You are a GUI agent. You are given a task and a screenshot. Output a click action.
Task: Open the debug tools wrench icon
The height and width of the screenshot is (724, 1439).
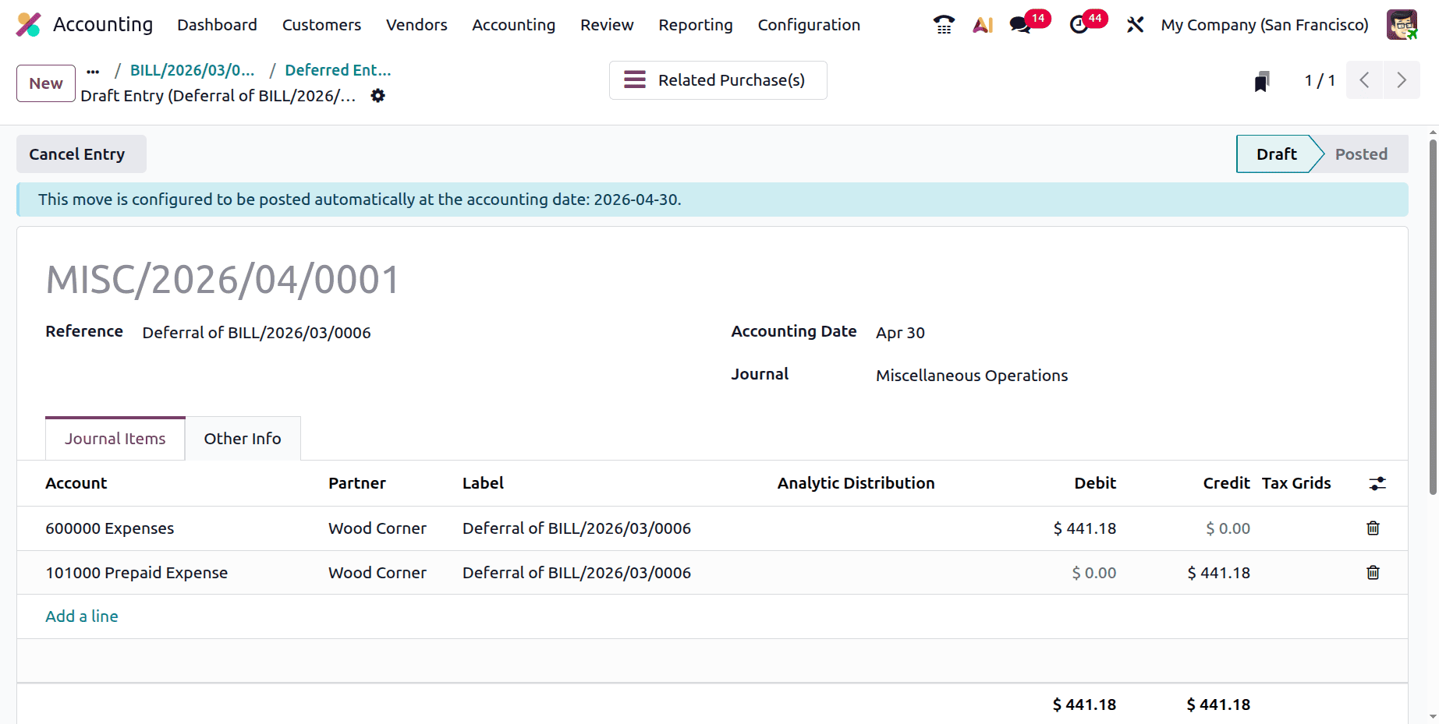pyautogui.click(x=1135, y=25)
